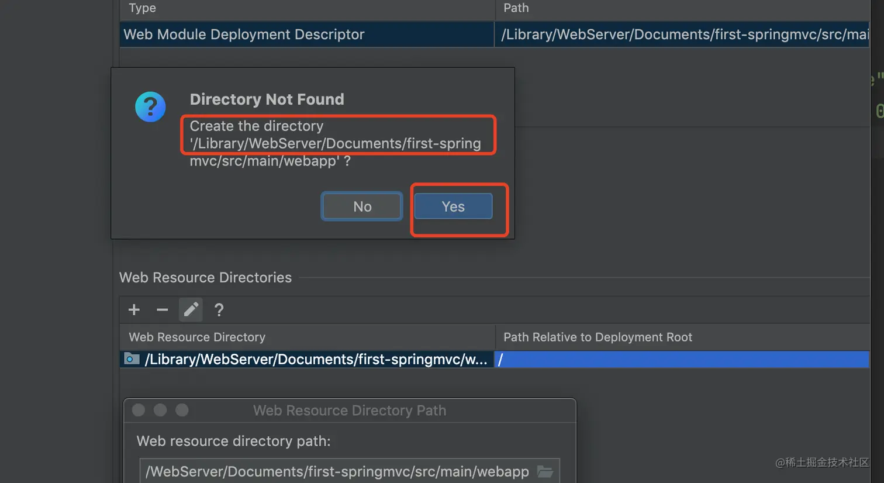Click the Path column header

click(682, 8)
